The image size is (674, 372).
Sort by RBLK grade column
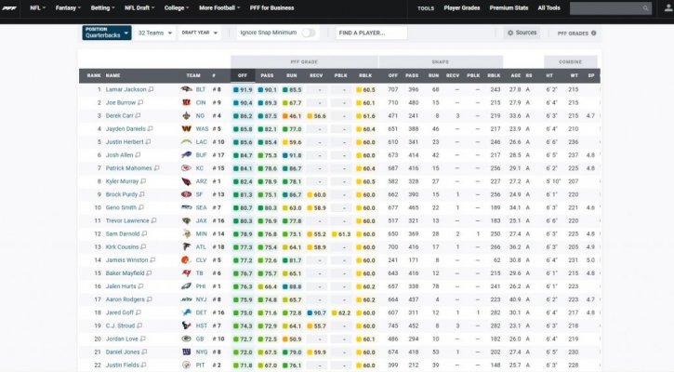coord(365,75)
